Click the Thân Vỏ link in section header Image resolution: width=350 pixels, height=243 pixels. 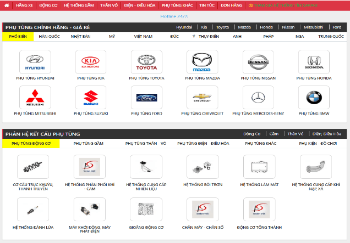coord(296,133)
